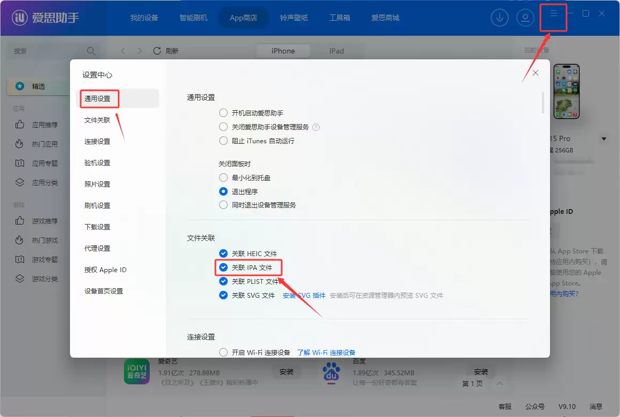Switch to iPad tab
The height and width of the screenshot is (417, 620).
point(337,51)
